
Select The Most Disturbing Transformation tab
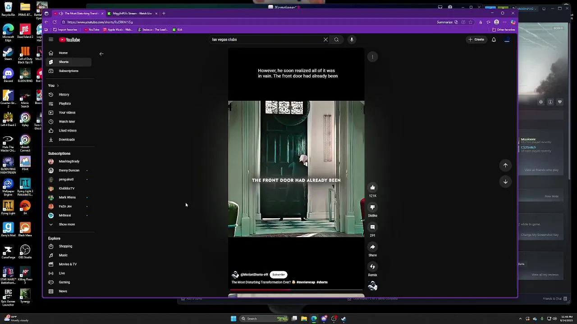pos(79,13)
